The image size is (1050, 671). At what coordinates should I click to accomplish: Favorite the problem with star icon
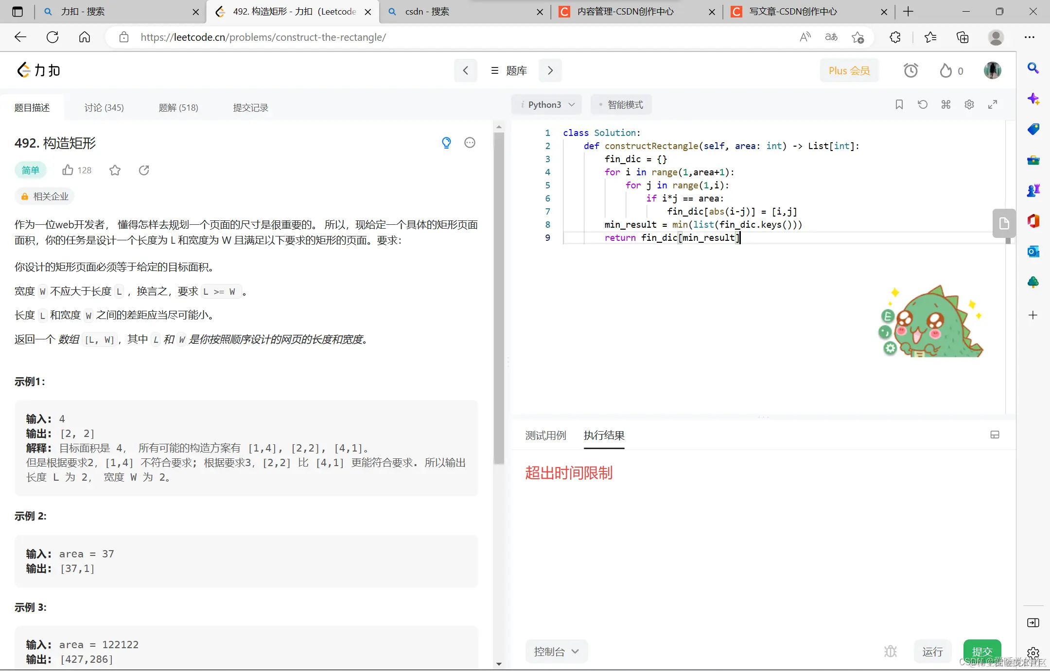click(x=115, y=170)
